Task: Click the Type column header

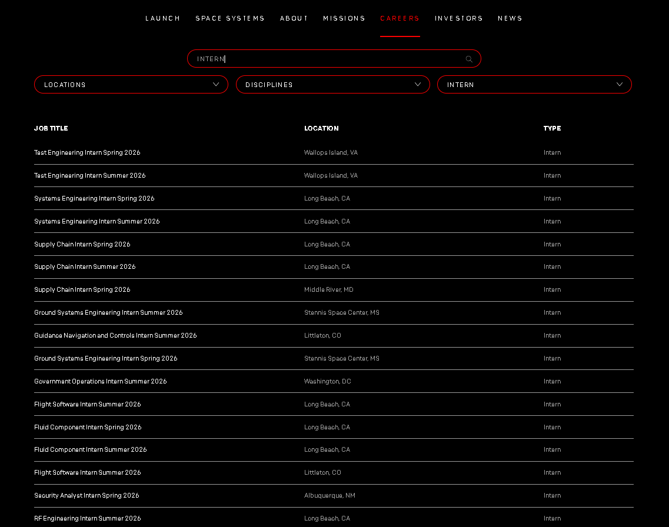Action: 552,128
